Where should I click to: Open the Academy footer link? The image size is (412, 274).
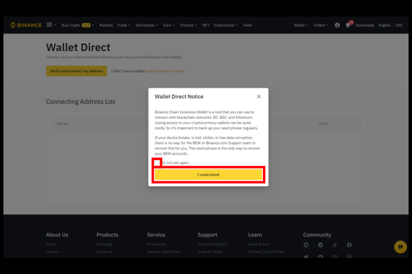point(104,251)
